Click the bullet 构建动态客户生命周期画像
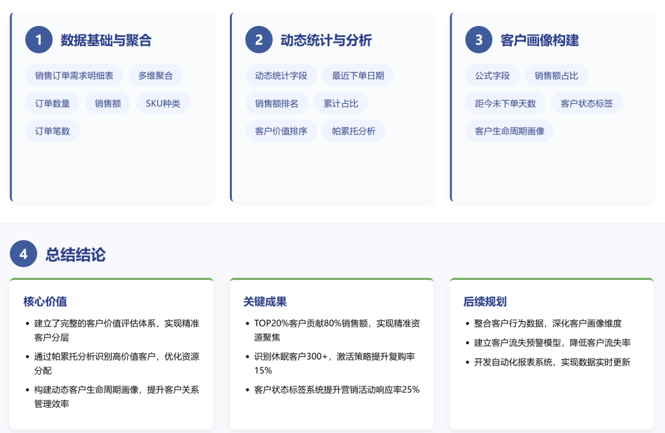This screenshot has height=433, width=665. point(117,397)
